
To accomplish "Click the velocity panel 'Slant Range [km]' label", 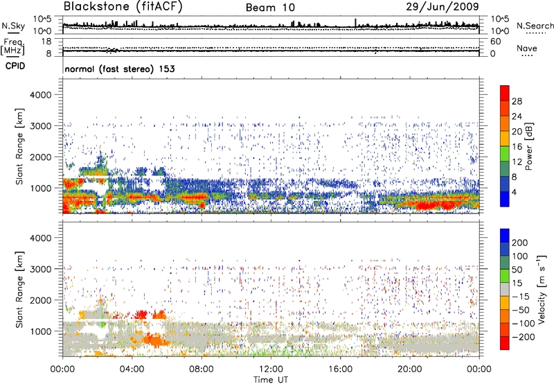I will 19,289.
